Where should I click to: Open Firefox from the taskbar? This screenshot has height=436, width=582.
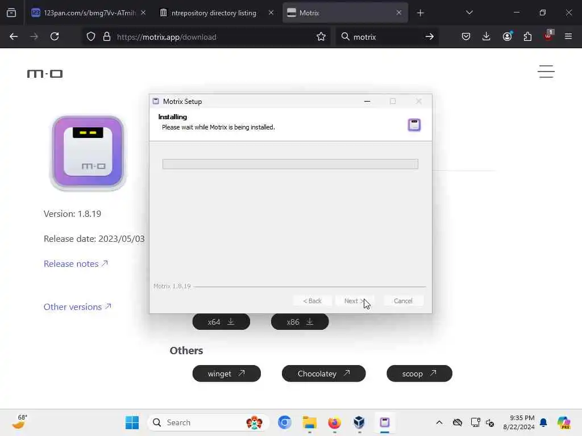(x=334, y=422)
